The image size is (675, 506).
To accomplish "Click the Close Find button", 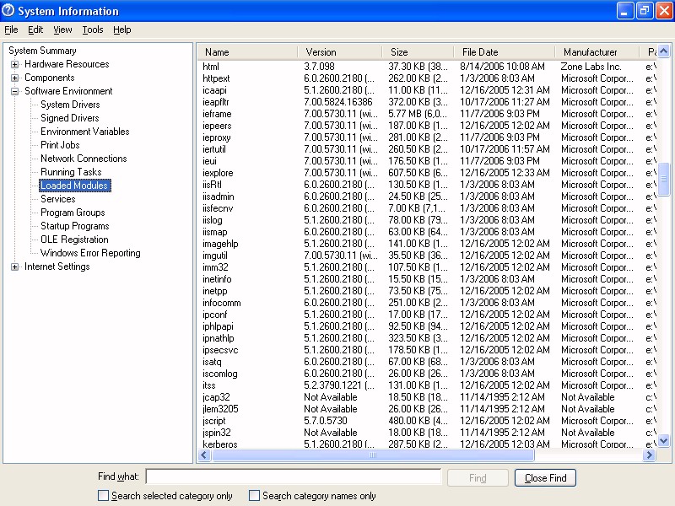I will click(x=545, y=478).
